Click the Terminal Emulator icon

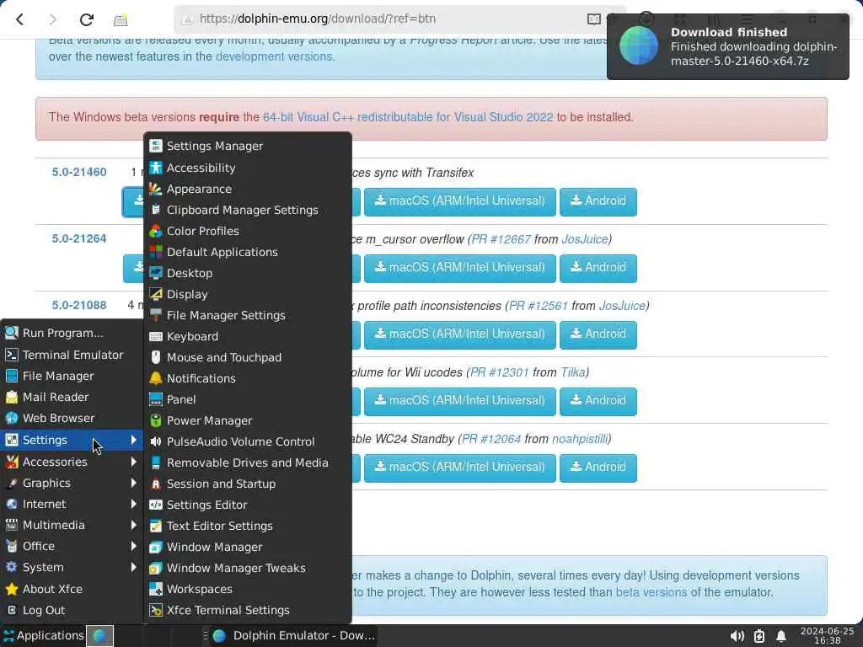(12, 355)
